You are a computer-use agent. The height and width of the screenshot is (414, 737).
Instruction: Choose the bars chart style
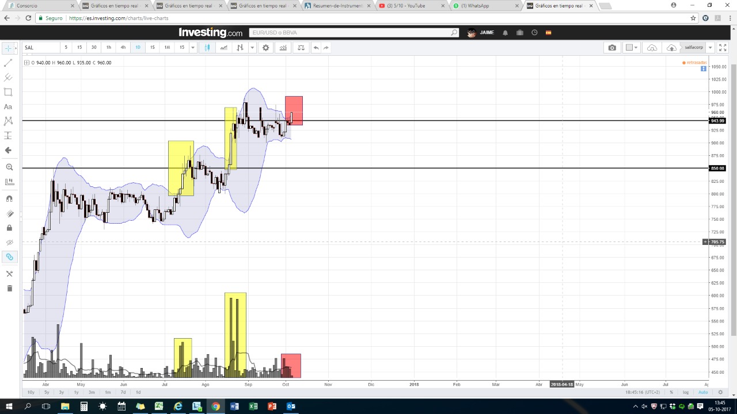pyautogui.click(x=240, y=48)
